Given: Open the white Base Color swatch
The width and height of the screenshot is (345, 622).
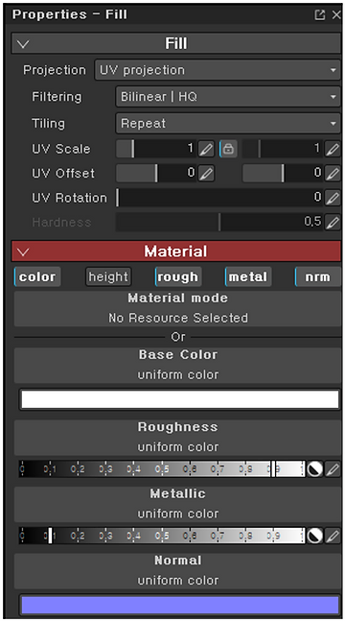Looking at the screenshot, I should (180, 399).
